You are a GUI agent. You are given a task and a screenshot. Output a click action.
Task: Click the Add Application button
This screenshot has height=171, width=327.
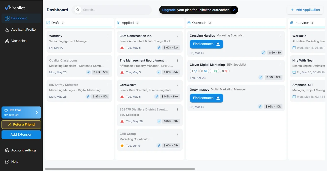pyautogui.click(x=305, y=10)
